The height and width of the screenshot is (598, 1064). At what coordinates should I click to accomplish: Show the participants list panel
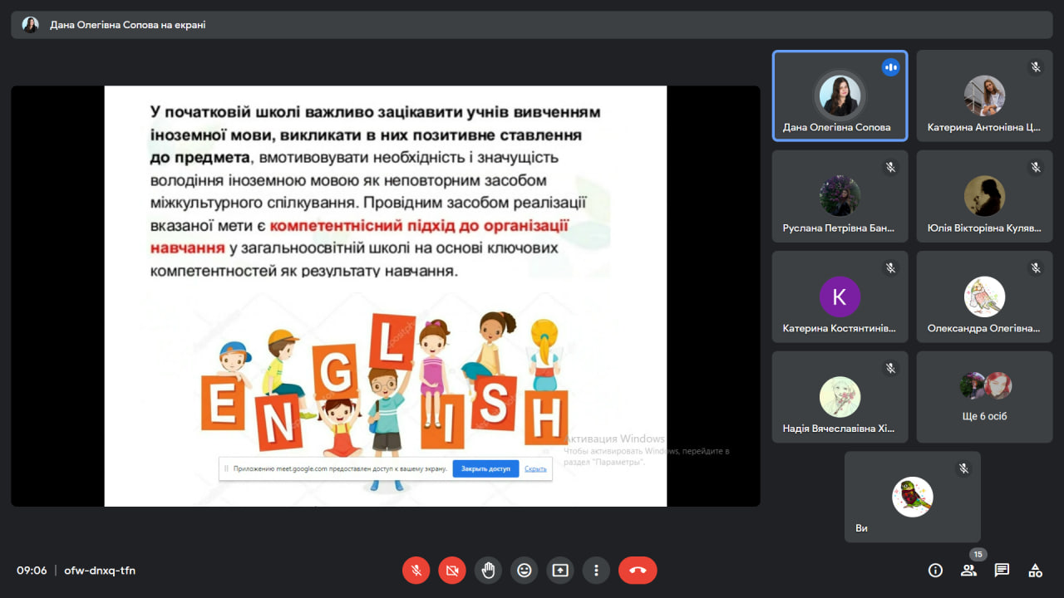(x=968, y=571)
